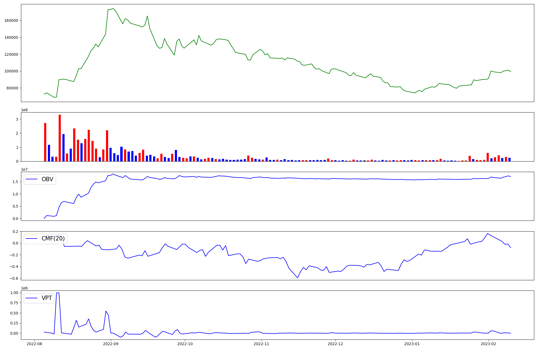Click the blue line sample in OBV legend
Viewport: 538px width, 350px height.
click(x=32, y=179)
